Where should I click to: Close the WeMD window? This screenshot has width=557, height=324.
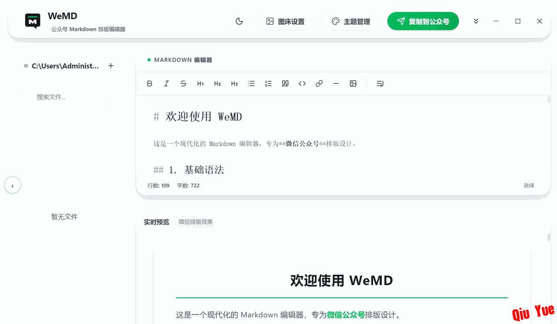point(540,21)
